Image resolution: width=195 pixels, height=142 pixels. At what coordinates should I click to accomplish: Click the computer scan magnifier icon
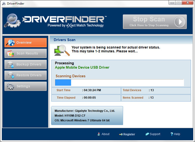(62, 51)
